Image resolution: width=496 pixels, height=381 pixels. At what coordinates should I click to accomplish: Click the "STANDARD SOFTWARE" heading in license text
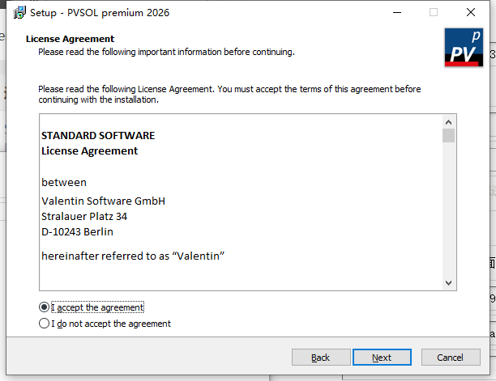(98, 135)
